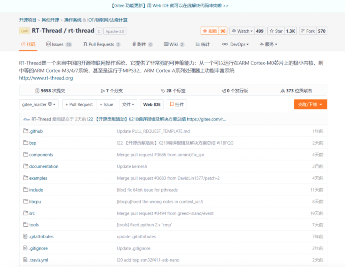Click the include folder icon
345x267 pixels.
coord(26,190)
